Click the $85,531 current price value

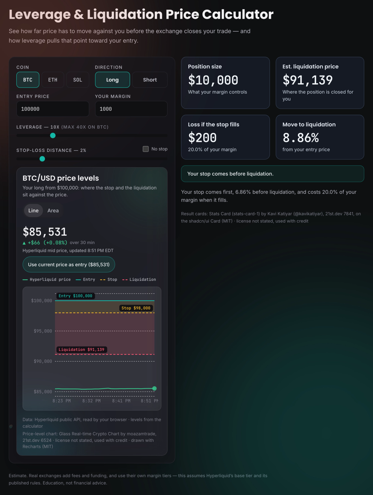click(x=45, y=232)
